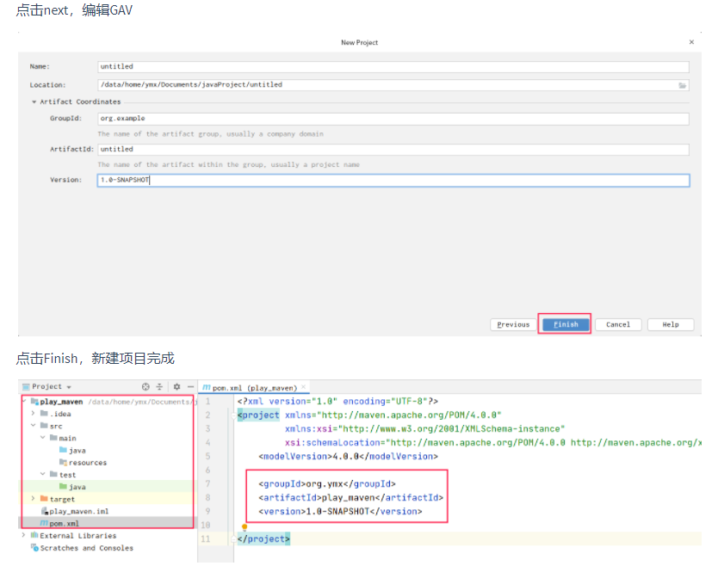Viewport: 718px width, 566px height.
Task: Click the play_maven module folder icon
Action: (34, 402)
